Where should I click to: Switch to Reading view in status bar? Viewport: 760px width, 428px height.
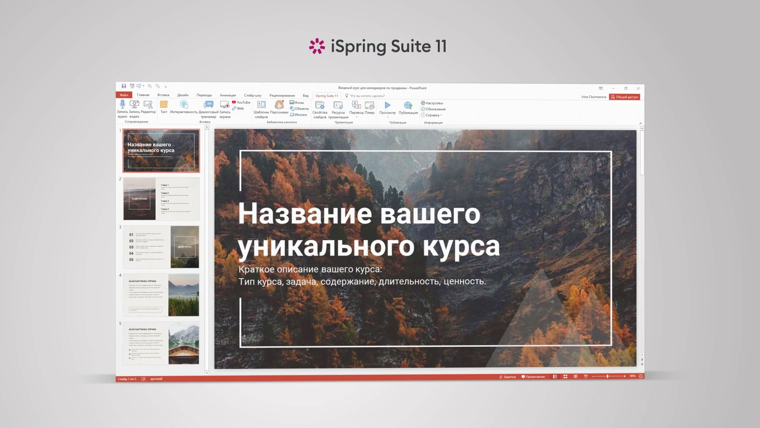point(576,376)
